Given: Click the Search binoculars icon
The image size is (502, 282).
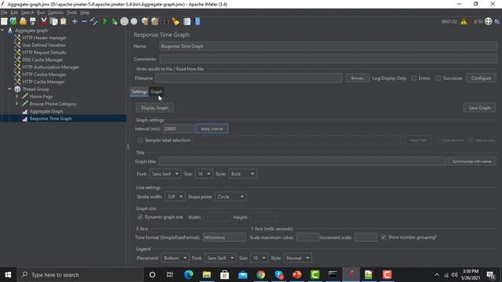Looking at the screenshot, I should [166, 22].
